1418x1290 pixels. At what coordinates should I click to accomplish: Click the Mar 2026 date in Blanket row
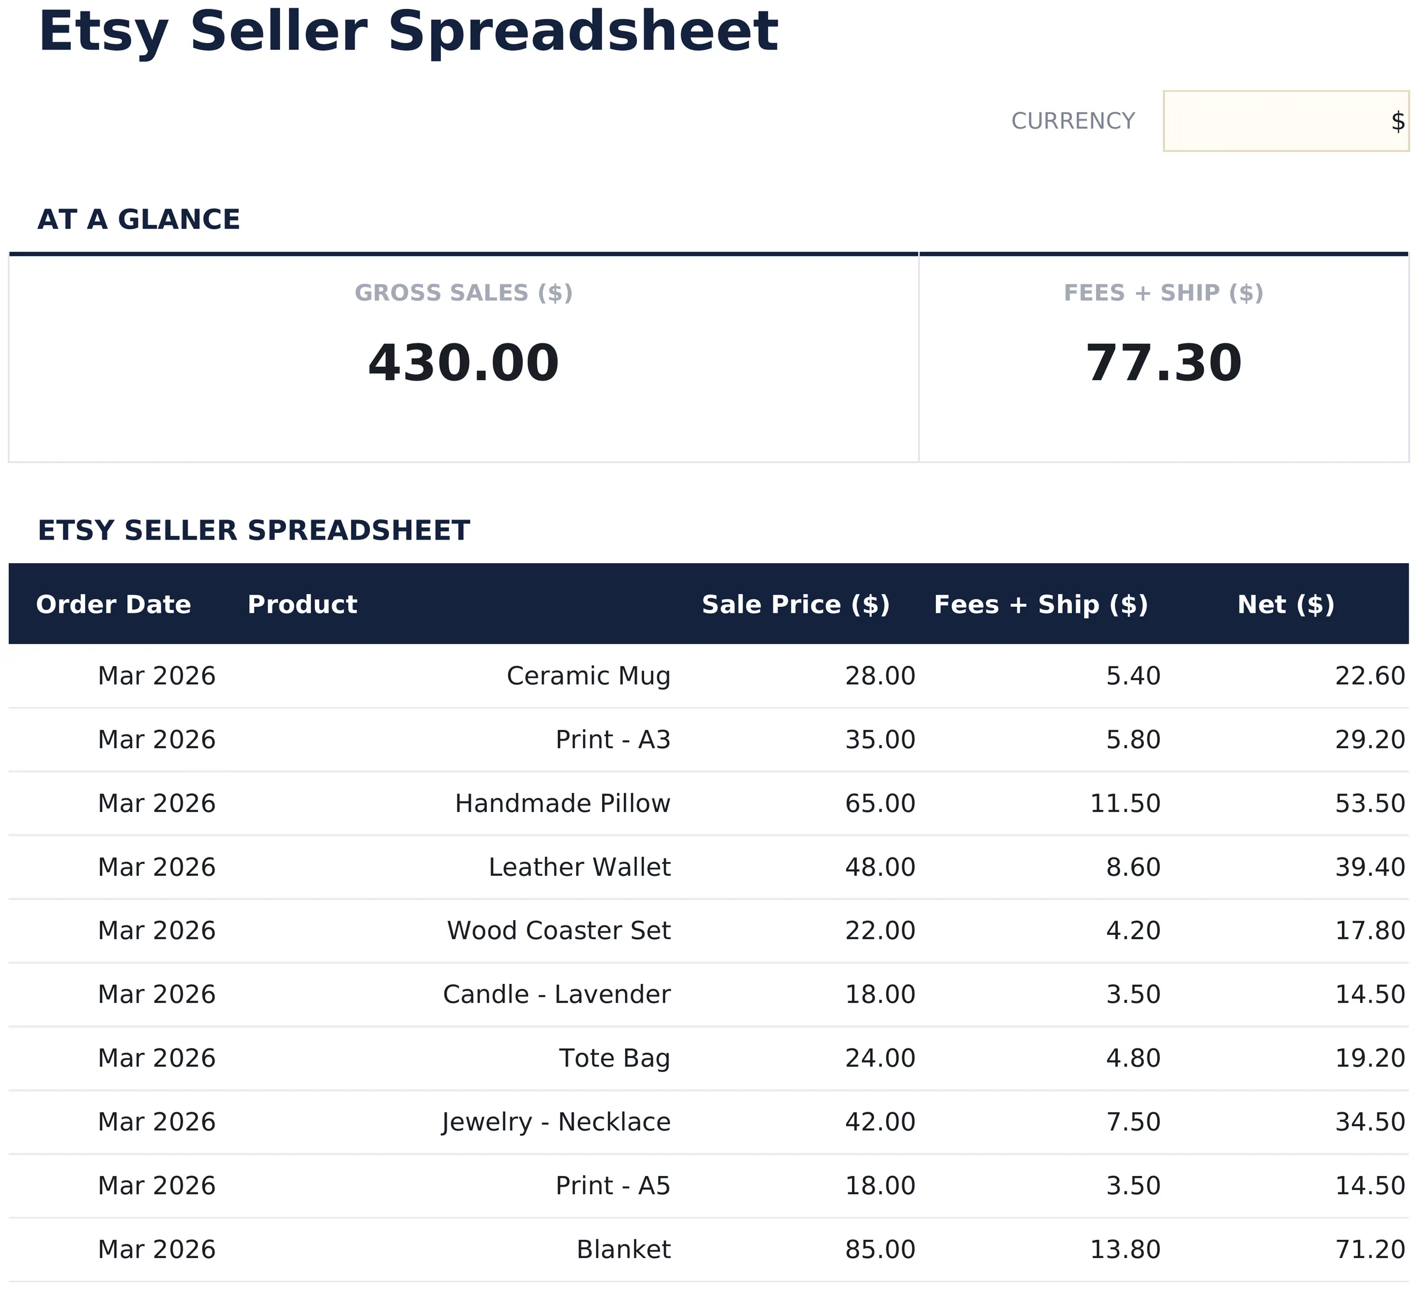156,1250
